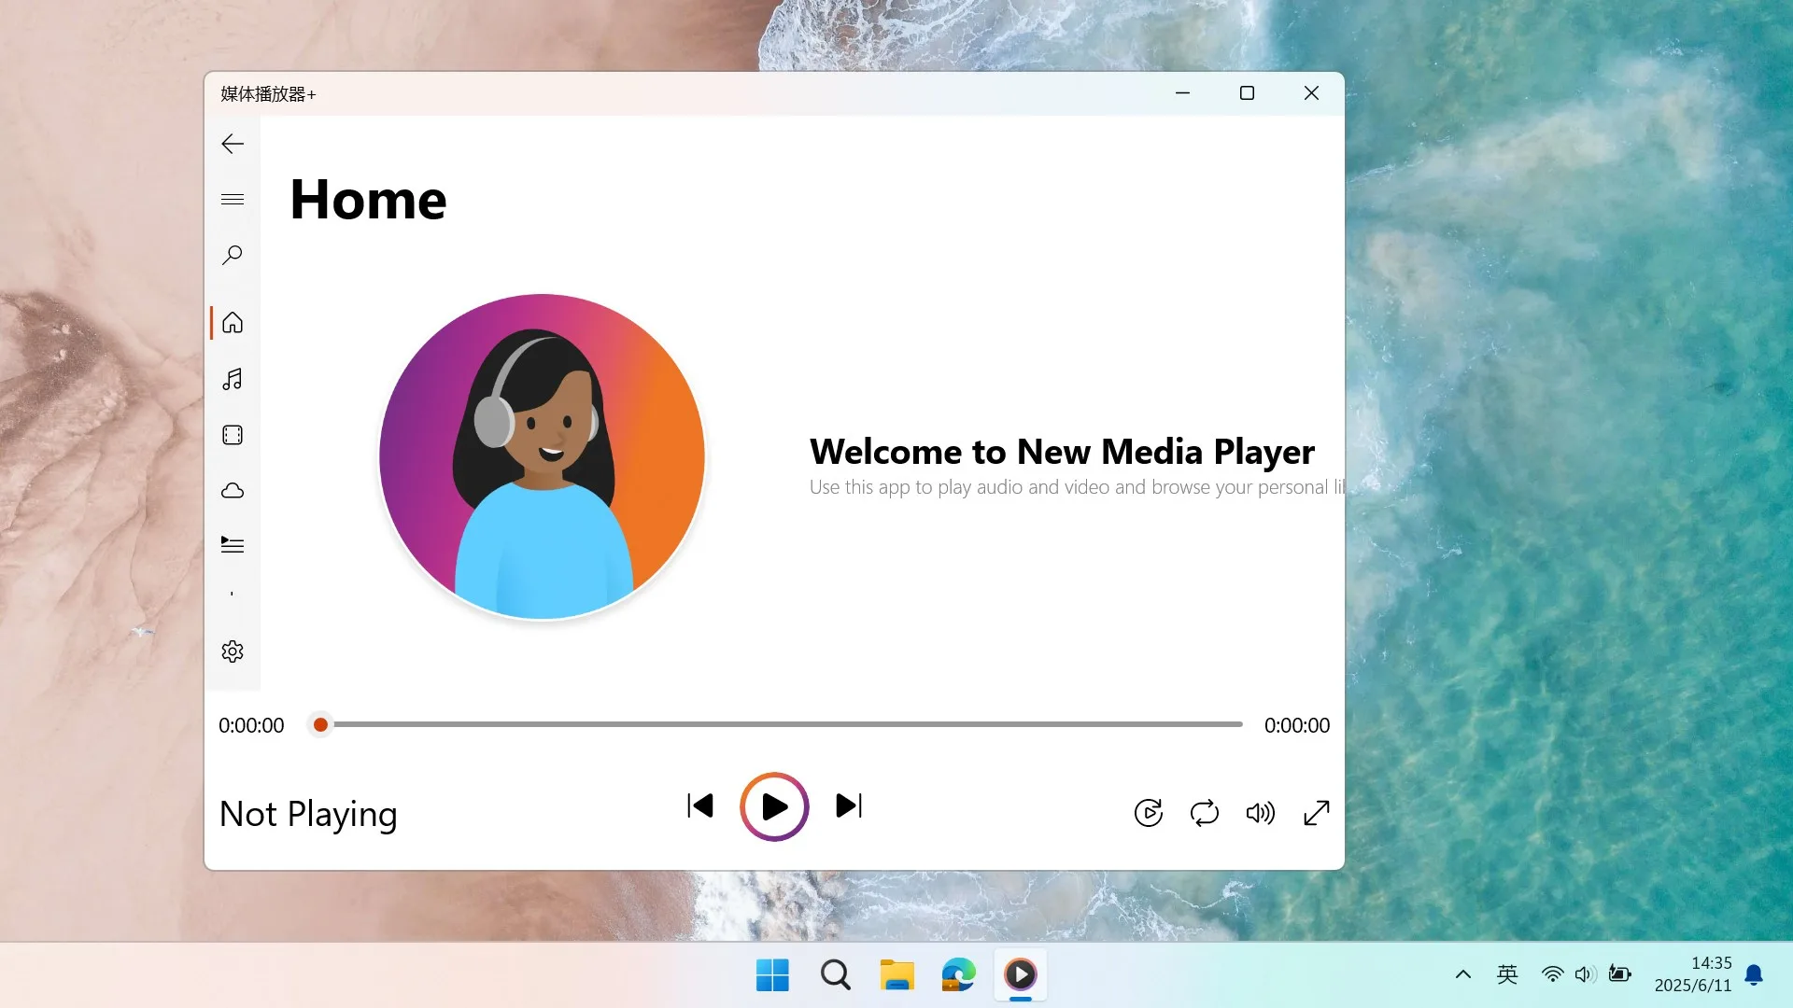
Task: Click the seek slider thumb at start
Action: (x=320, y=724)
